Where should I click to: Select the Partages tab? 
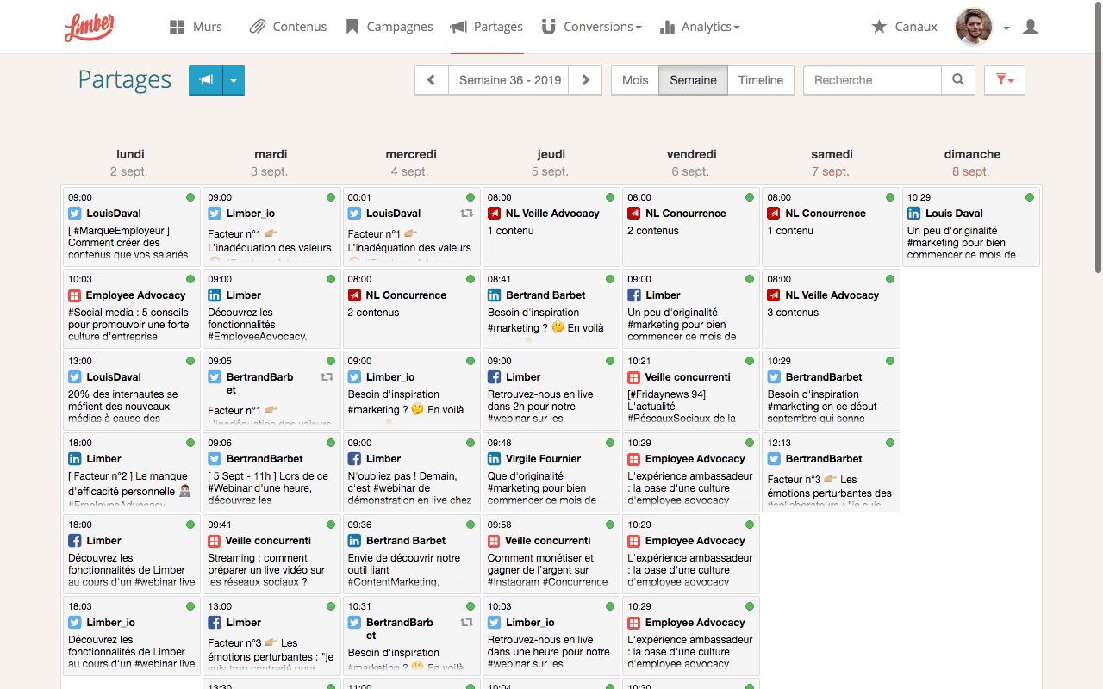pyautogui.click(x=486, y=27)
